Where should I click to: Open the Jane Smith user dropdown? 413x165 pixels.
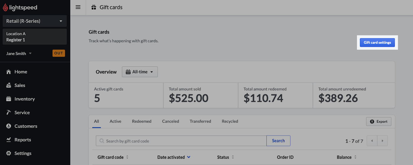pos(19,54)
